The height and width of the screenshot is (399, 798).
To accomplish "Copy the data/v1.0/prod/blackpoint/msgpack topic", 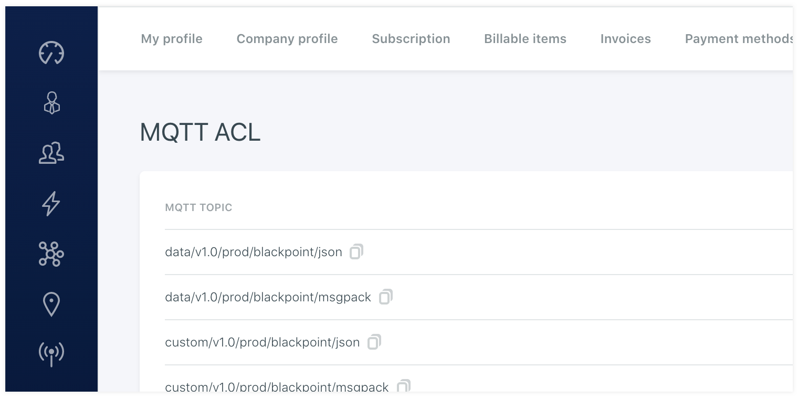I will click(386, 297).
